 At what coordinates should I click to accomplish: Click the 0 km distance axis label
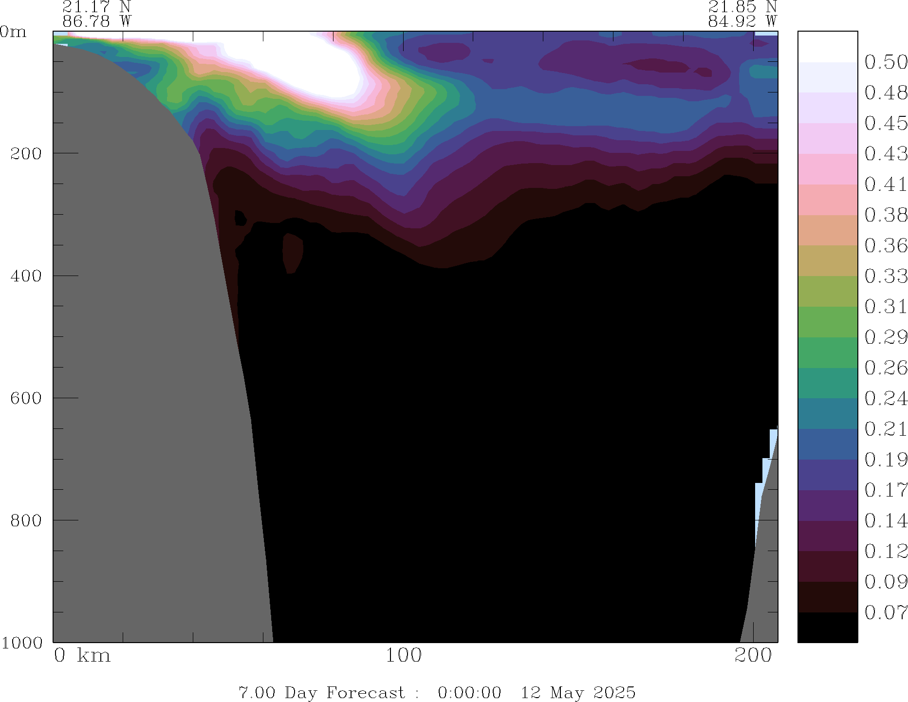[x=82, y=655]
